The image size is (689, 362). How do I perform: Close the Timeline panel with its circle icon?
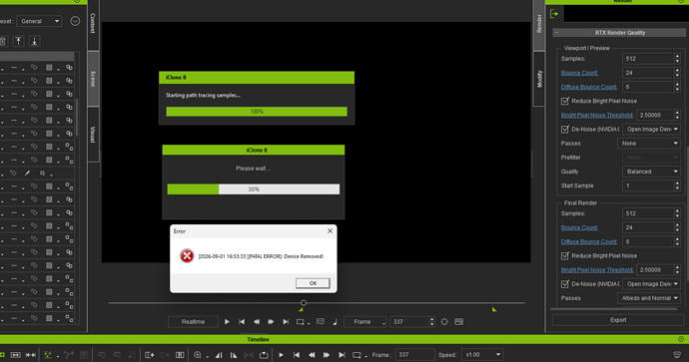coord(681,339)
